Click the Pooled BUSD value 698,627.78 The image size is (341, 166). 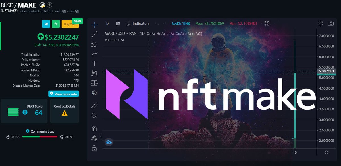coord(71,65)
